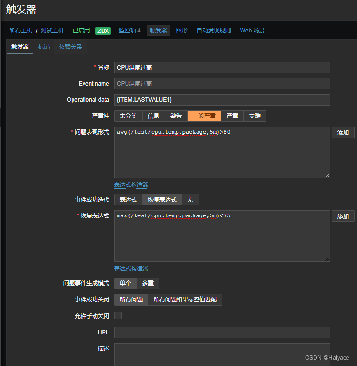Click 添加 button beside problem expression

[343, 133]
